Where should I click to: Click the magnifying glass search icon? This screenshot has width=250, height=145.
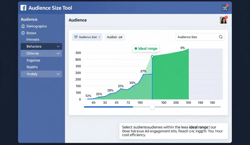pyautogui.click(x=221, y=37)
